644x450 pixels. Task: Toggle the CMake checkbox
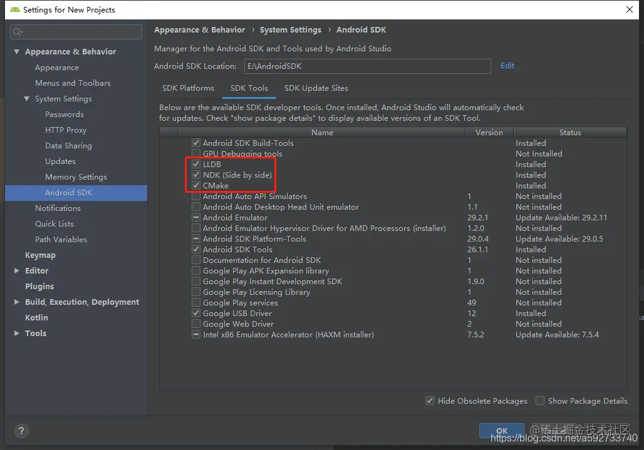pyautogui.click(x=196, y=185)
